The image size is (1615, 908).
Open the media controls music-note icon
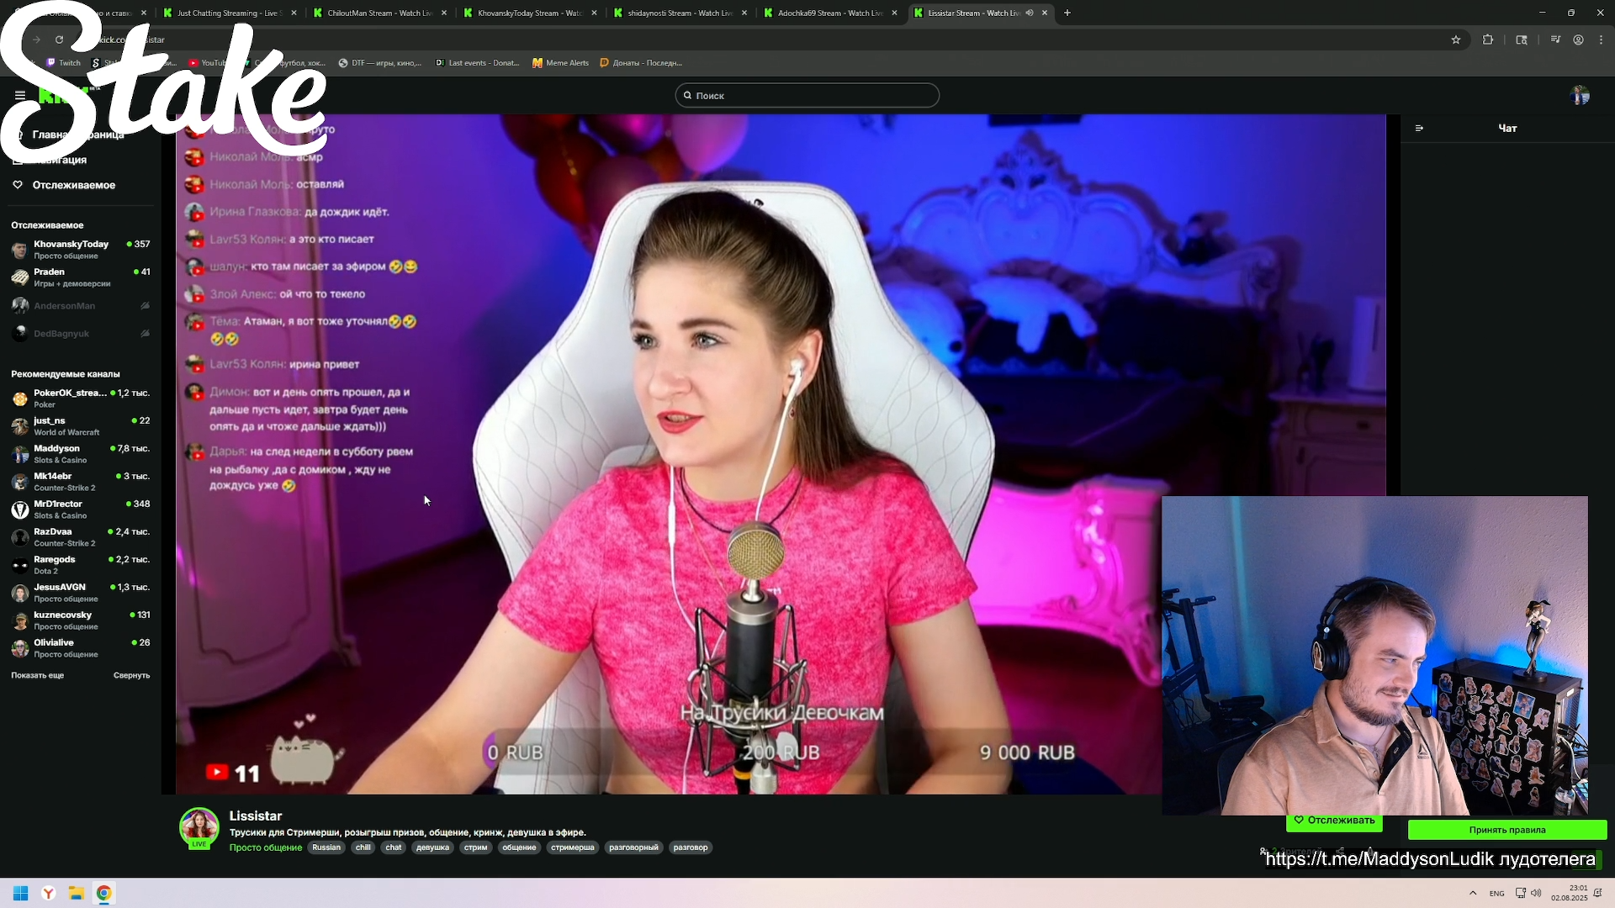tap(1555, 40)
